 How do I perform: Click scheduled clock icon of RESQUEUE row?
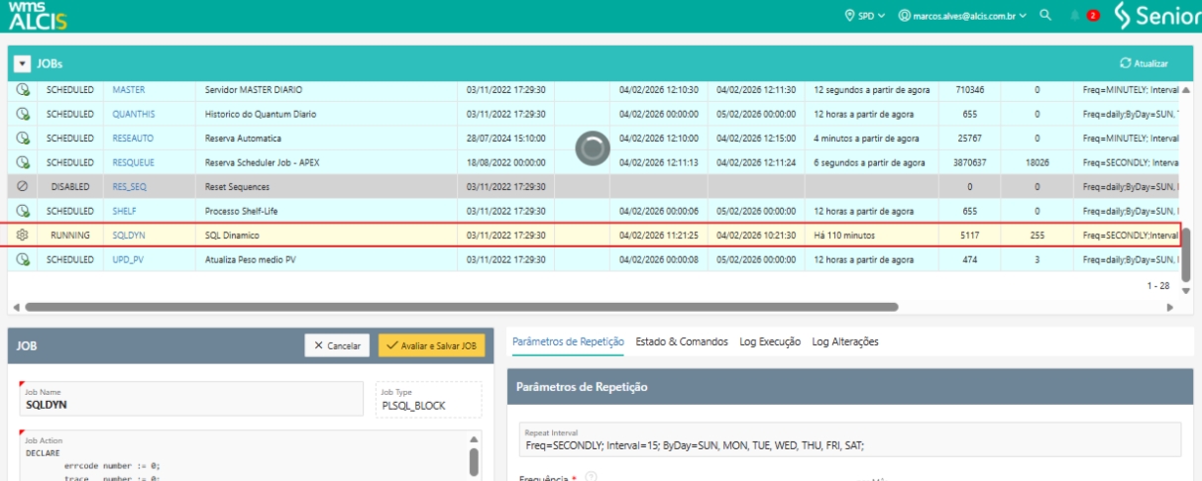pyautogui.click(x=23, y=162)
